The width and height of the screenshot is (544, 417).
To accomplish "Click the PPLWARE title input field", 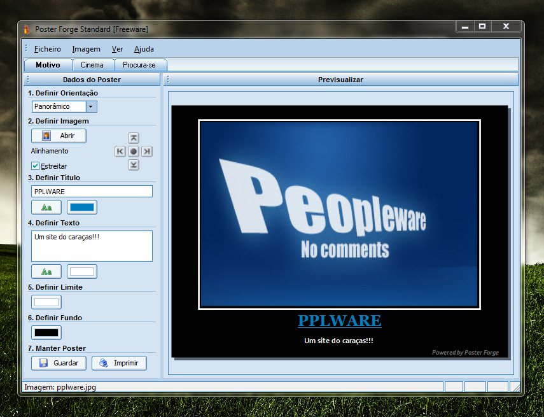I will [x=92, y=192].
